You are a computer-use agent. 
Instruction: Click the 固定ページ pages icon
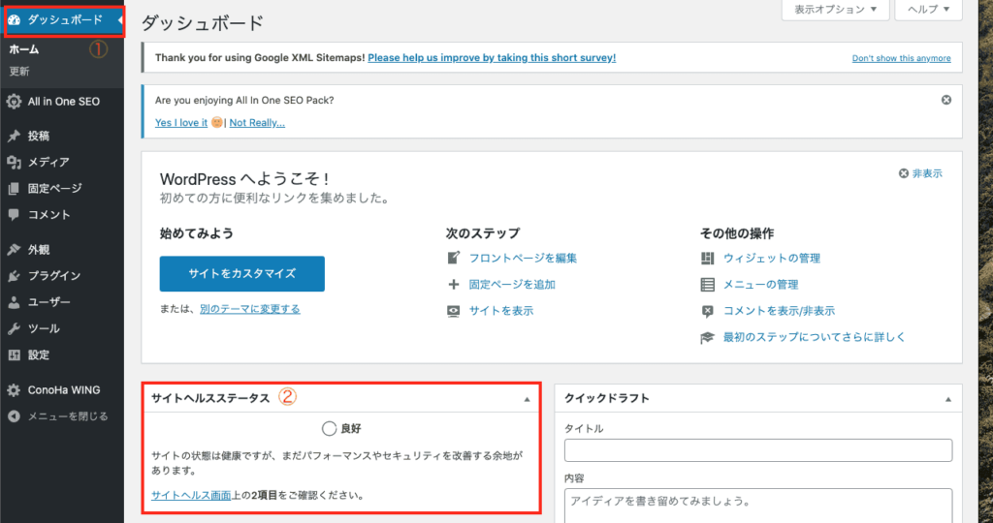(14, 189)
